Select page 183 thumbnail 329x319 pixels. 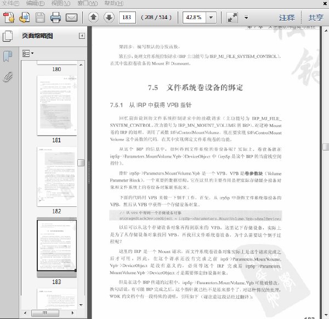pyautogui.click(x=57, y=246)
